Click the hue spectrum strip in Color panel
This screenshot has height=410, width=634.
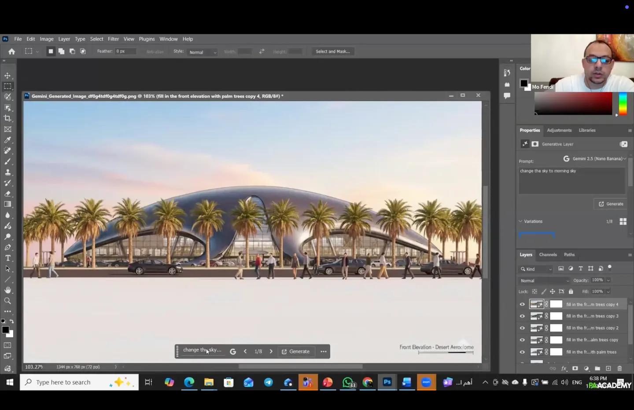point(623,104)
